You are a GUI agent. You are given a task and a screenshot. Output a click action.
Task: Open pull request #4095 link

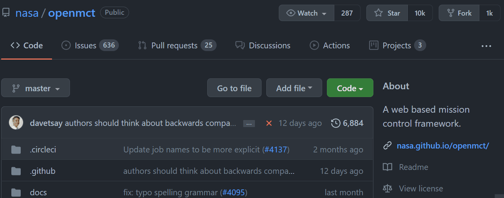coord(233,192)
